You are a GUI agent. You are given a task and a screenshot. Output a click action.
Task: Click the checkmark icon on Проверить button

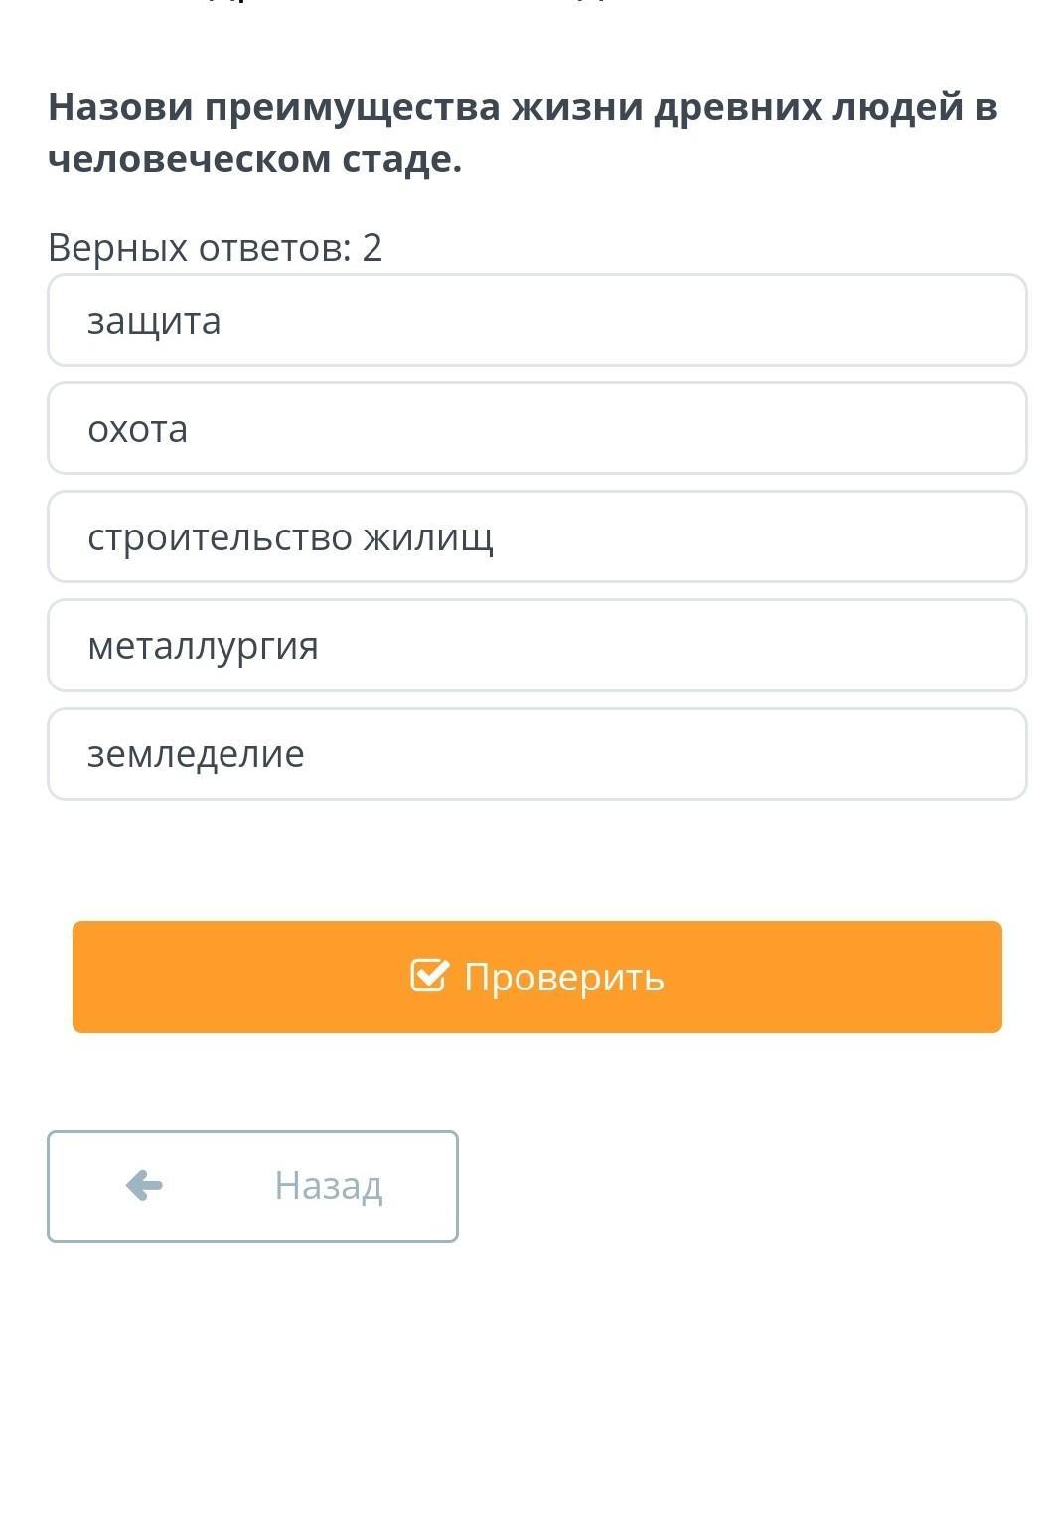tap(429, 977)
